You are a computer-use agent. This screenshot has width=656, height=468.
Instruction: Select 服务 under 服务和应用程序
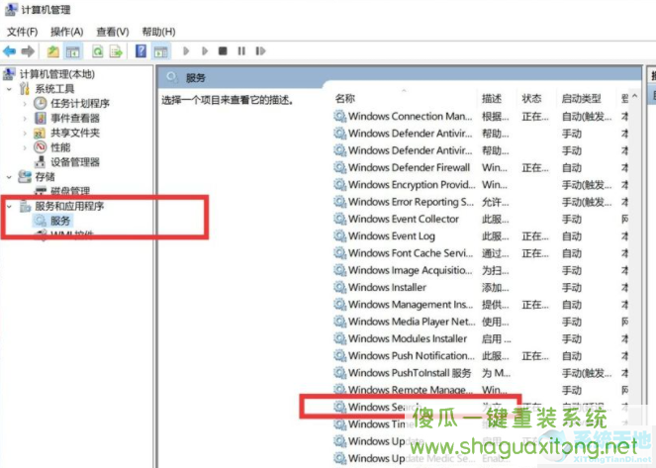pyautogui.click(x=60, y=221)
